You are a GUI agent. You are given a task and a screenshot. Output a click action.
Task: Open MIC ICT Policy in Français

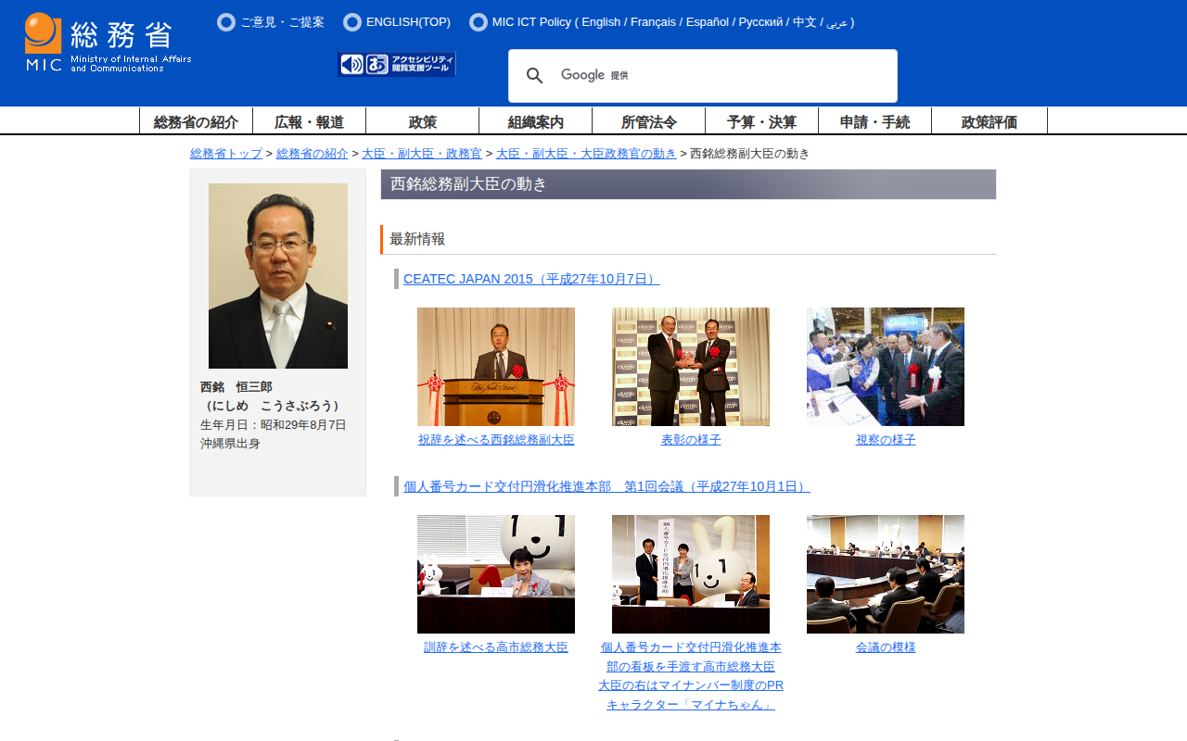pyautogui.click(x=653, y=22)
